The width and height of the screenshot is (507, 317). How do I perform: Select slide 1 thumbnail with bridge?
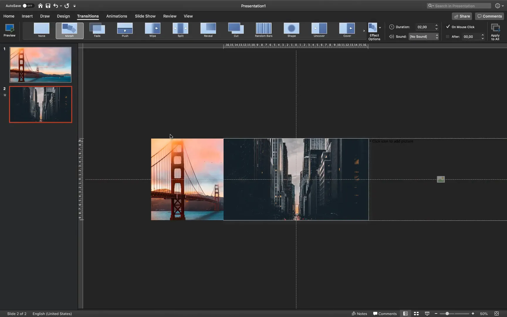coord(40,65)
